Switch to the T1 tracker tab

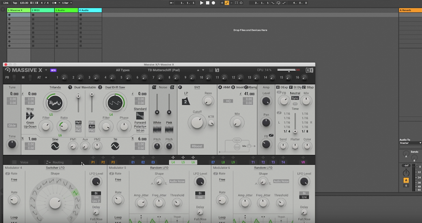click(253, 162)
